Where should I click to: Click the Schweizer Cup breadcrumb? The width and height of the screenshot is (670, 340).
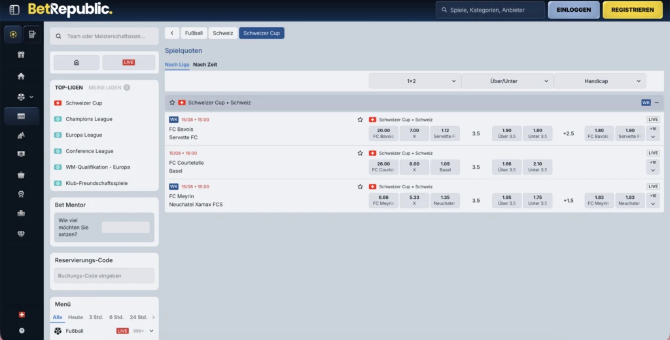coord(262,33)
